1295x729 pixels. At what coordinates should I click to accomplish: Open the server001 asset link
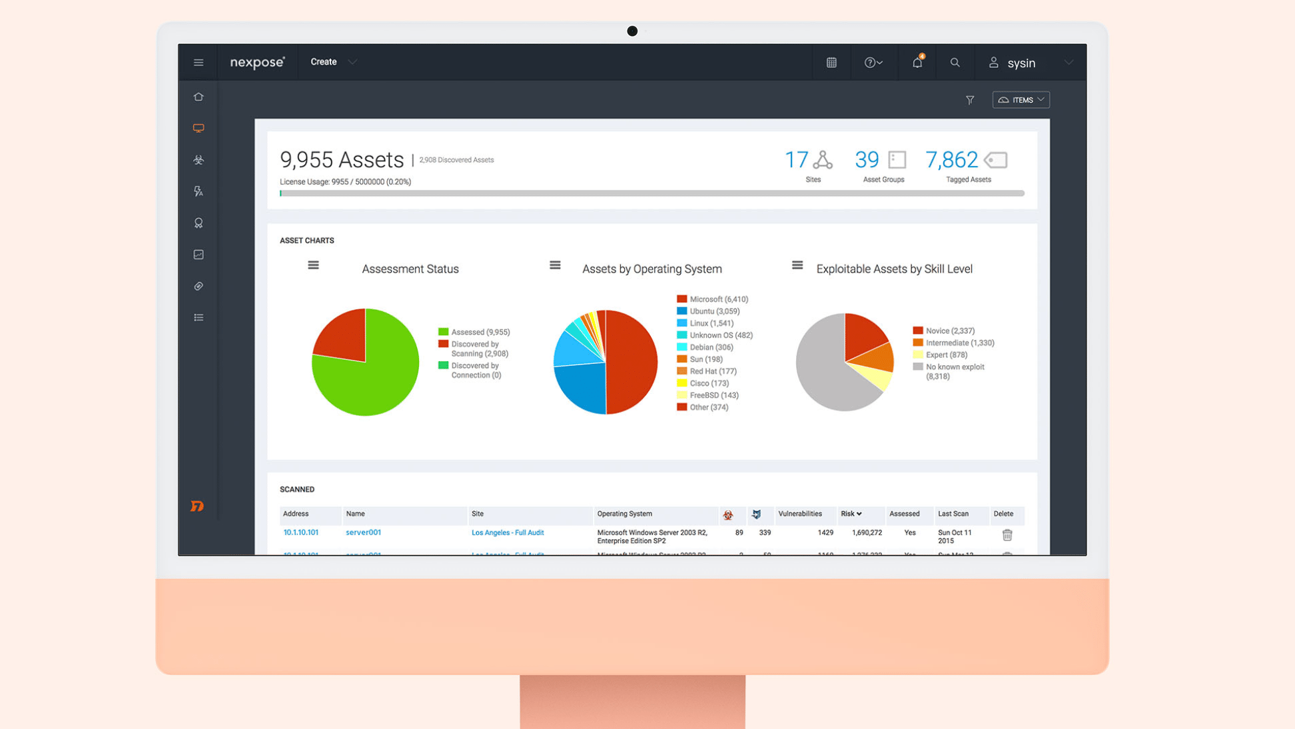363,531
